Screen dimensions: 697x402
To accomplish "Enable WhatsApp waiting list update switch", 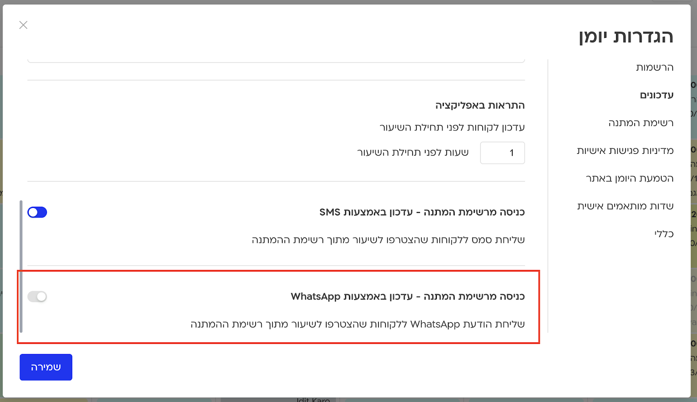I will coord(37,296).
